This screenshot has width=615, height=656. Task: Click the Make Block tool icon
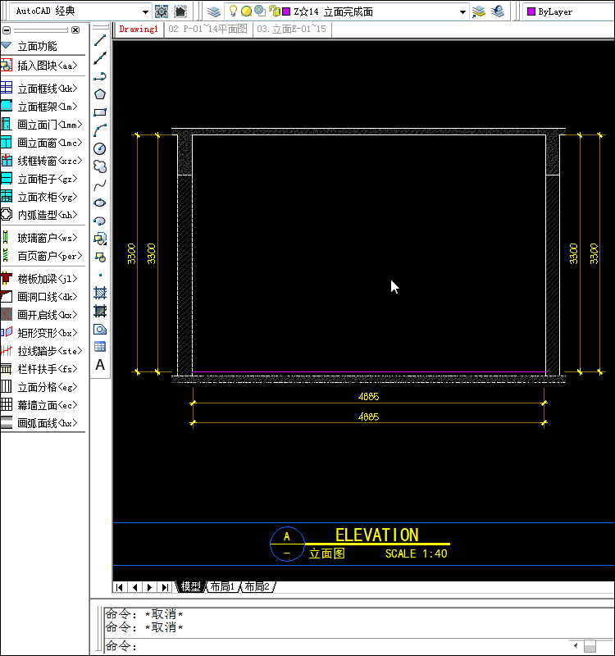click(100, 257)
